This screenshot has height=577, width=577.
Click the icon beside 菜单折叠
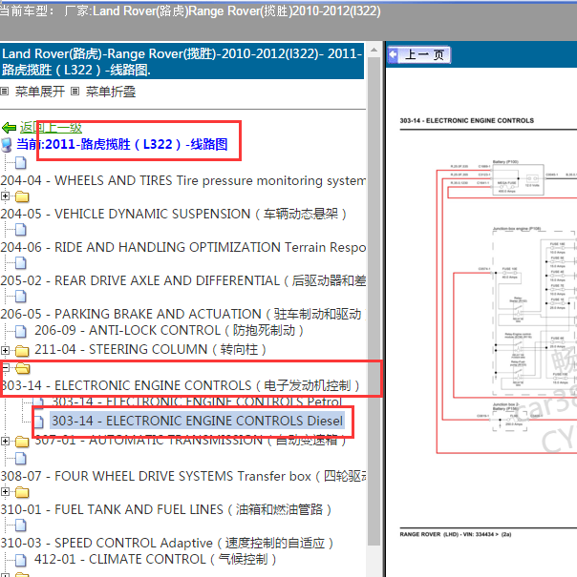pos(75,91)
